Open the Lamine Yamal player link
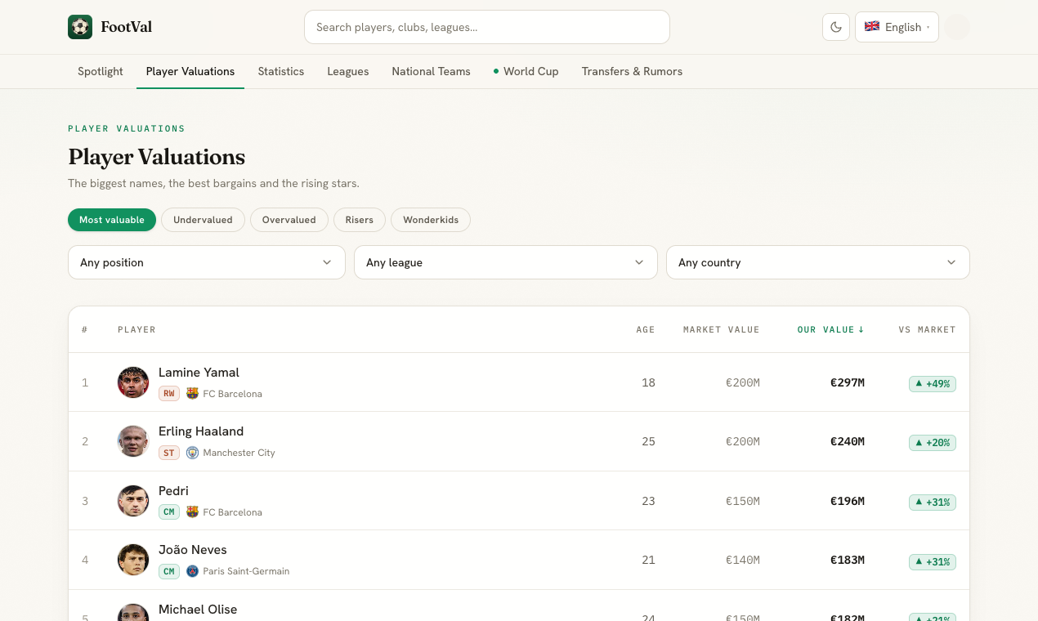This screenshot has height=621, width=1038. tap(199, 373)
